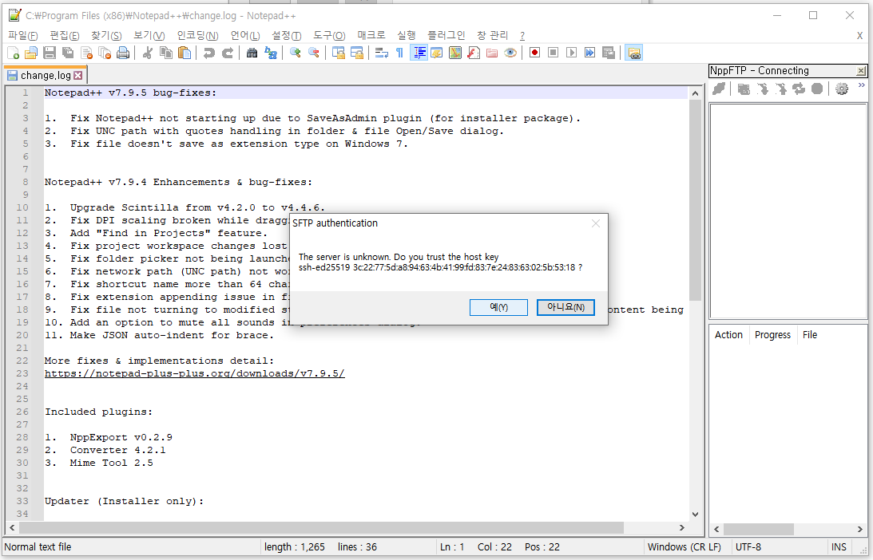Create a new file via toolbar icon

14,53
